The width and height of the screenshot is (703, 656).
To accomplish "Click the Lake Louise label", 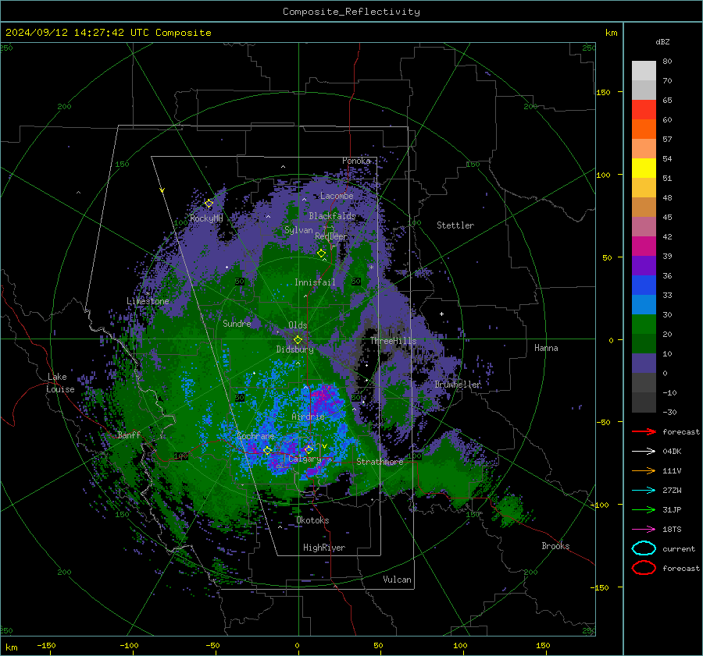I will pos(60,383).
